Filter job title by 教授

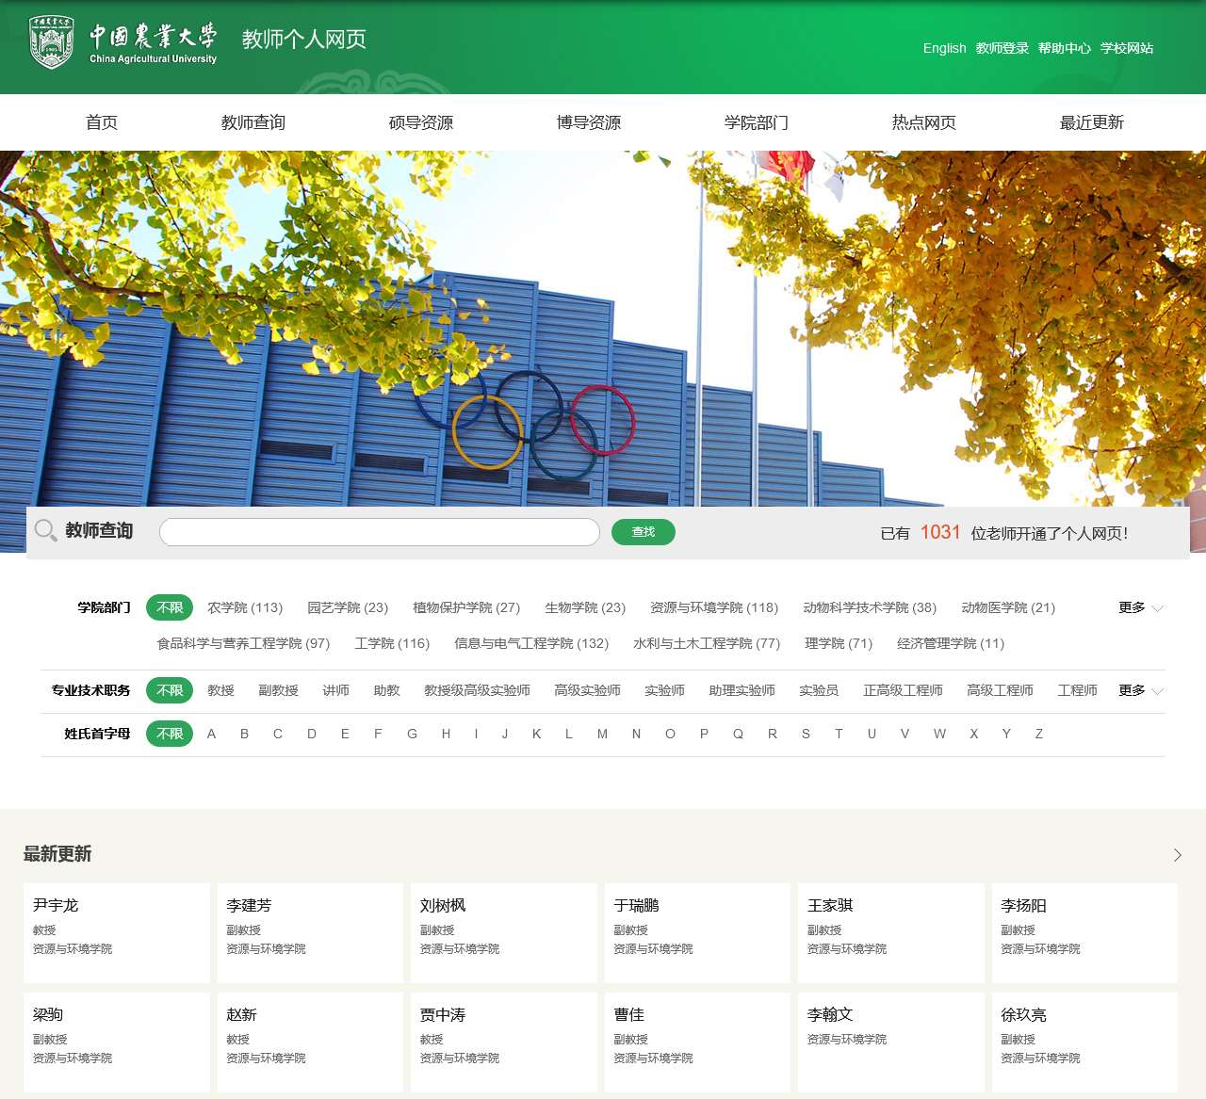tap(220, 690)
